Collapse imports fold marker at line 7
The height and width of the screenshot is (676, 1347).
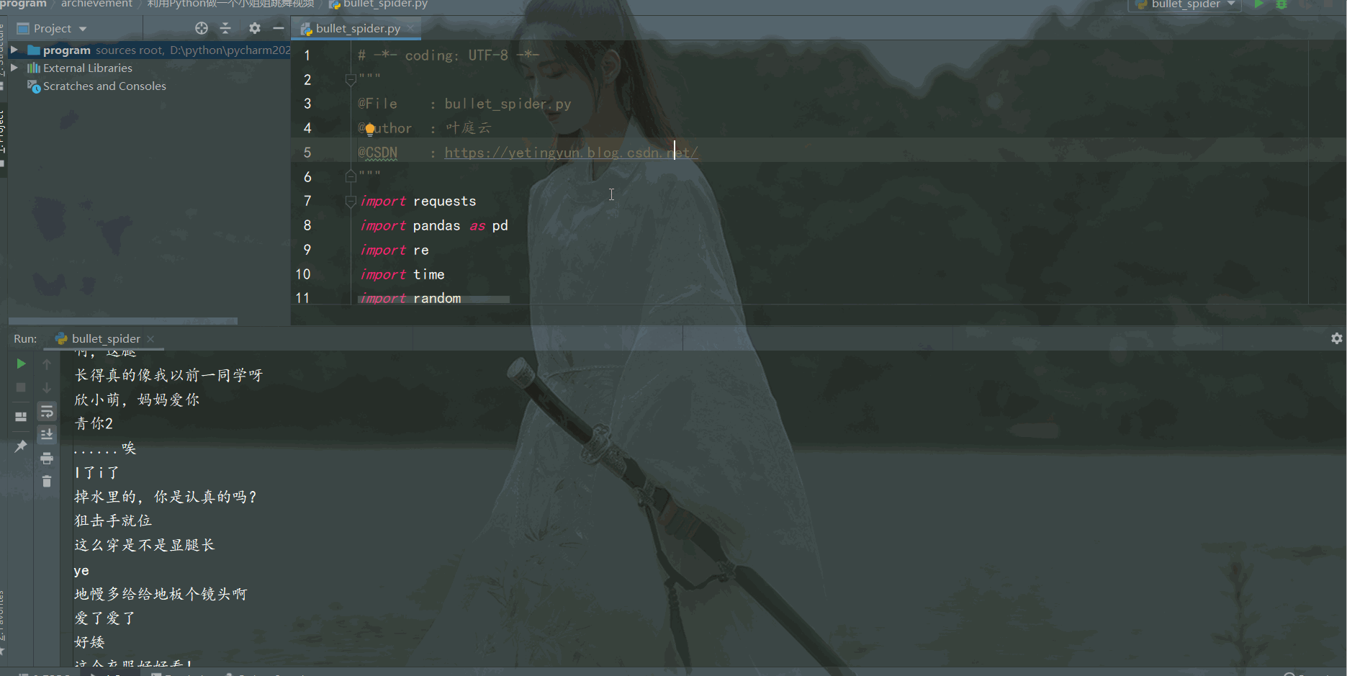[x=351, y=201]
